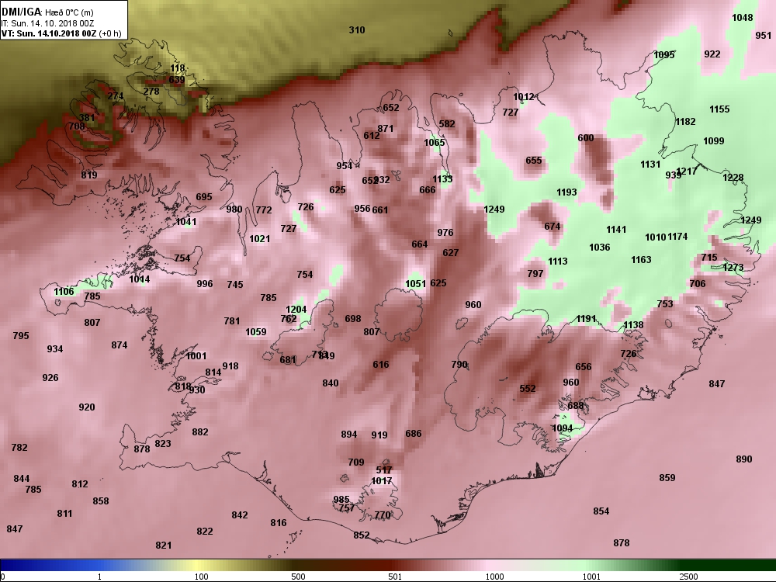776x582 pixels.
Task: Select the value 639 on the map
Action: coord(177,80)
